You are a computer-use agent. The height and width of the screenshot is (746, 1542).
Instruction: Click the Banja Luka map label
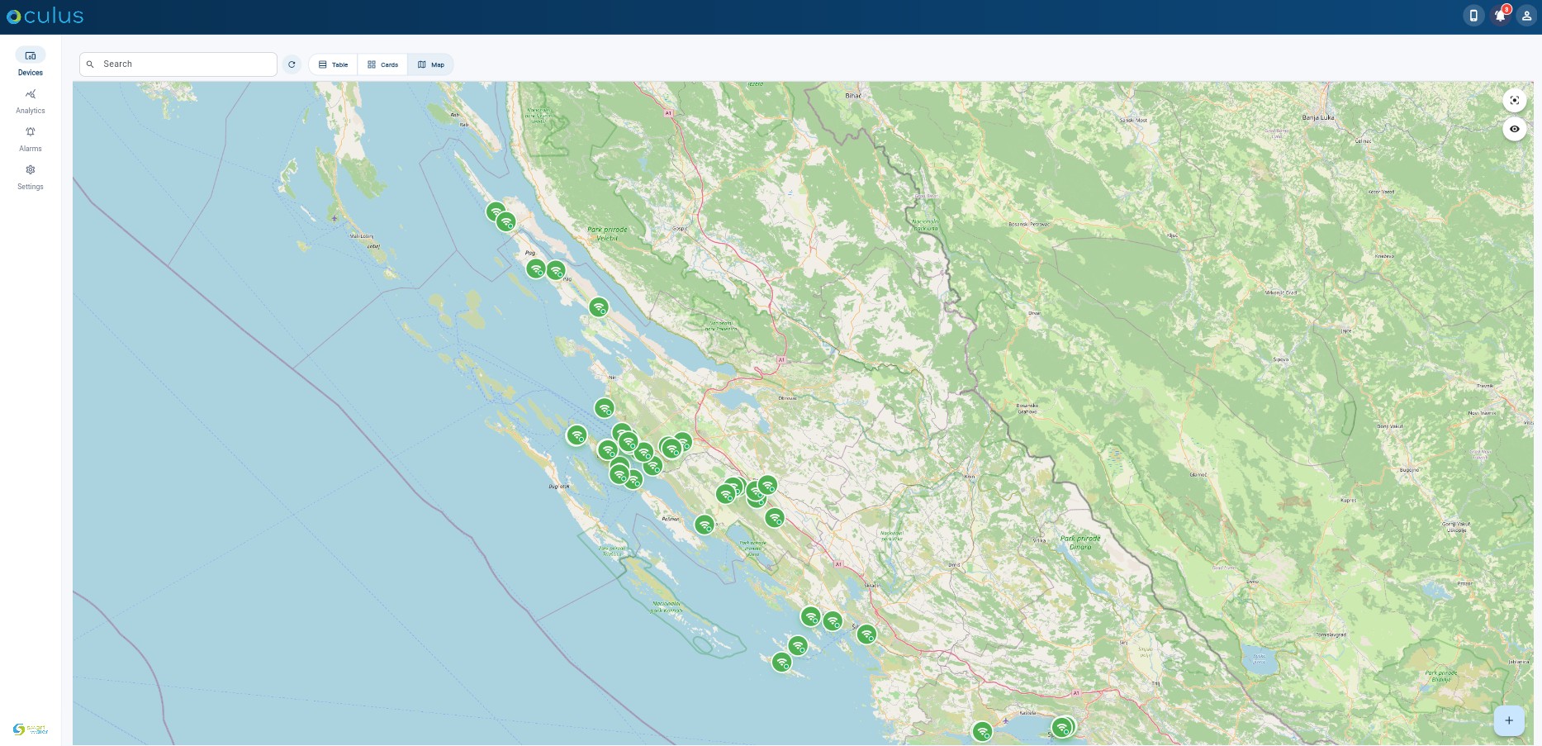[1318, 117]
